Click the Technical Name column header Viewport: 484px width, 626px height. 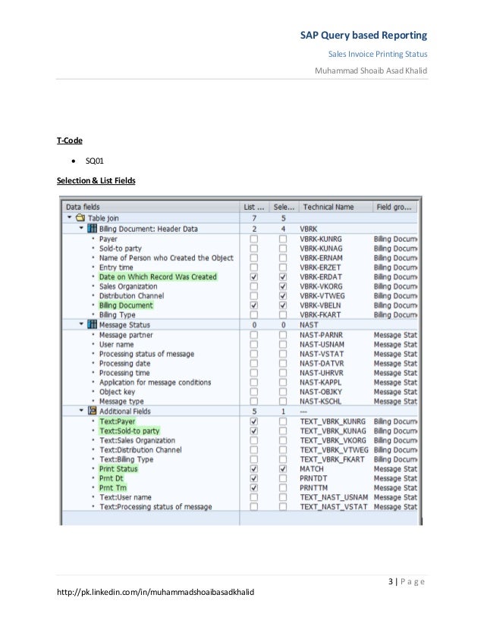tap(336, 207)
